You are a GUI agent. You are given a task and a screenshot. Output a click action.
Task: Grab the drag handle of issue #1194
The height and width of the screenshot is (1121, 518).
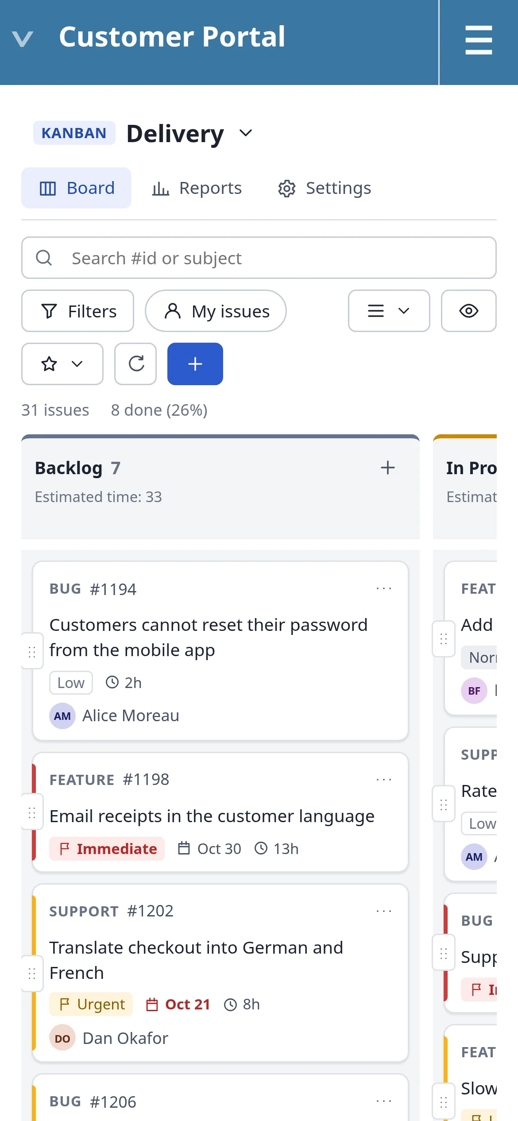(32, 651)
